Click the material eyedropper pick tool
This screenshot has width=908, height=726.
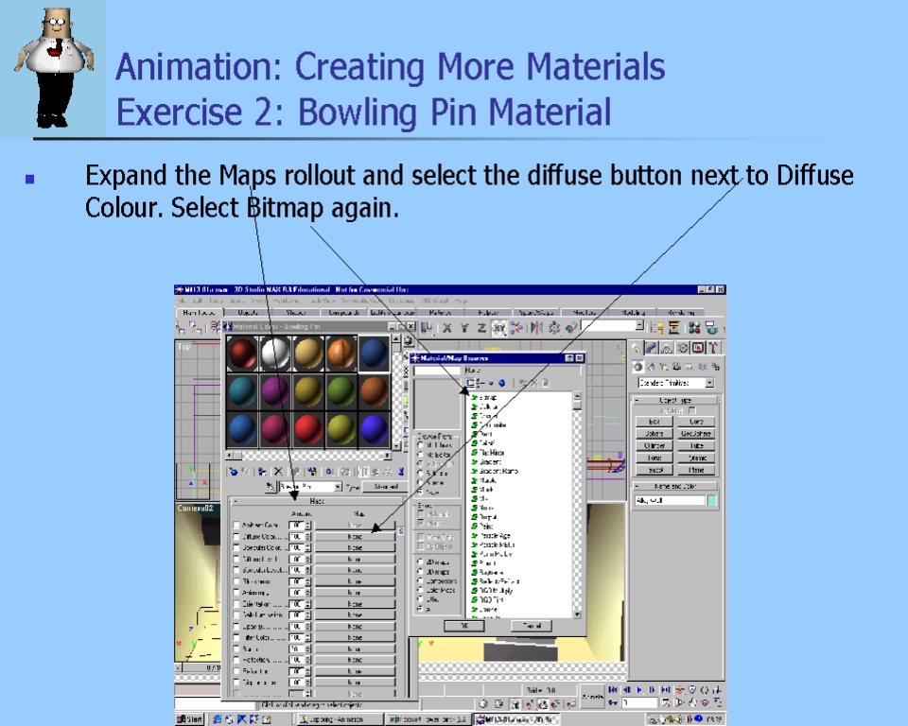(x=271, y=487)
